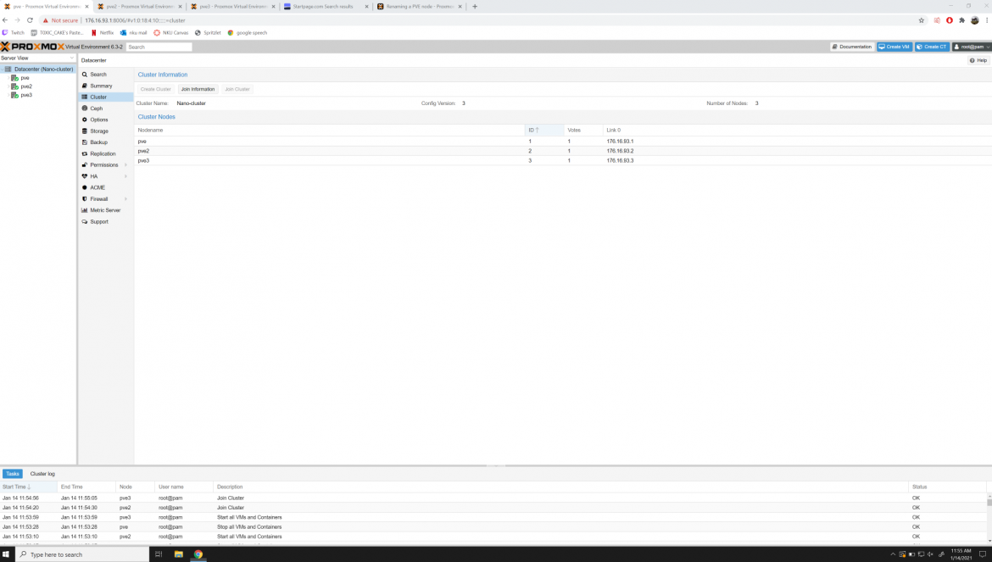This screenshot has width=992, height=562.
Task: Select the pve3 row in Cluster Nodes
Action: click(x=563, y=160)
